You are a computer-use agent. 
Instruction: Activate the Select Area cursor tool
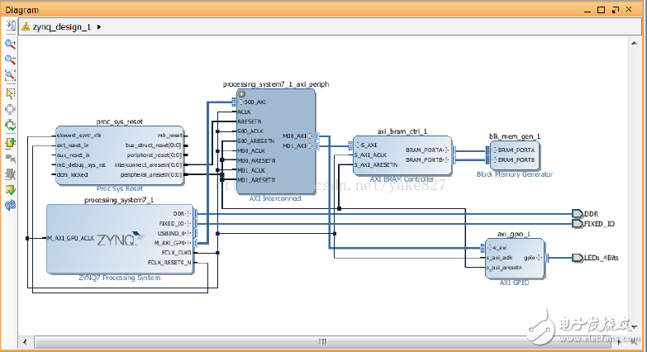point(11,93)
